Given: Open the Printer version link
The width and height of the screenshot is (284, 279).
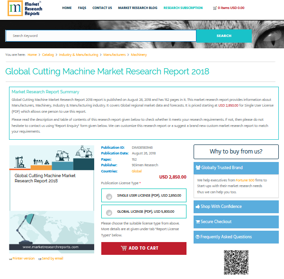Looking at the screenshot, I should (24, 259).
